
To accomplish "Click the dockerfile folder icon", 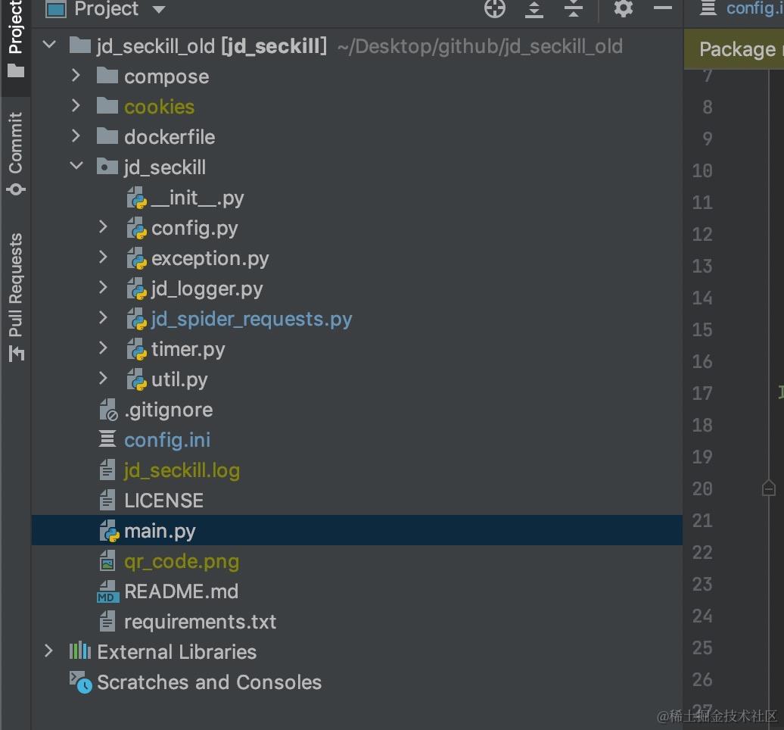I will point(107,136).
